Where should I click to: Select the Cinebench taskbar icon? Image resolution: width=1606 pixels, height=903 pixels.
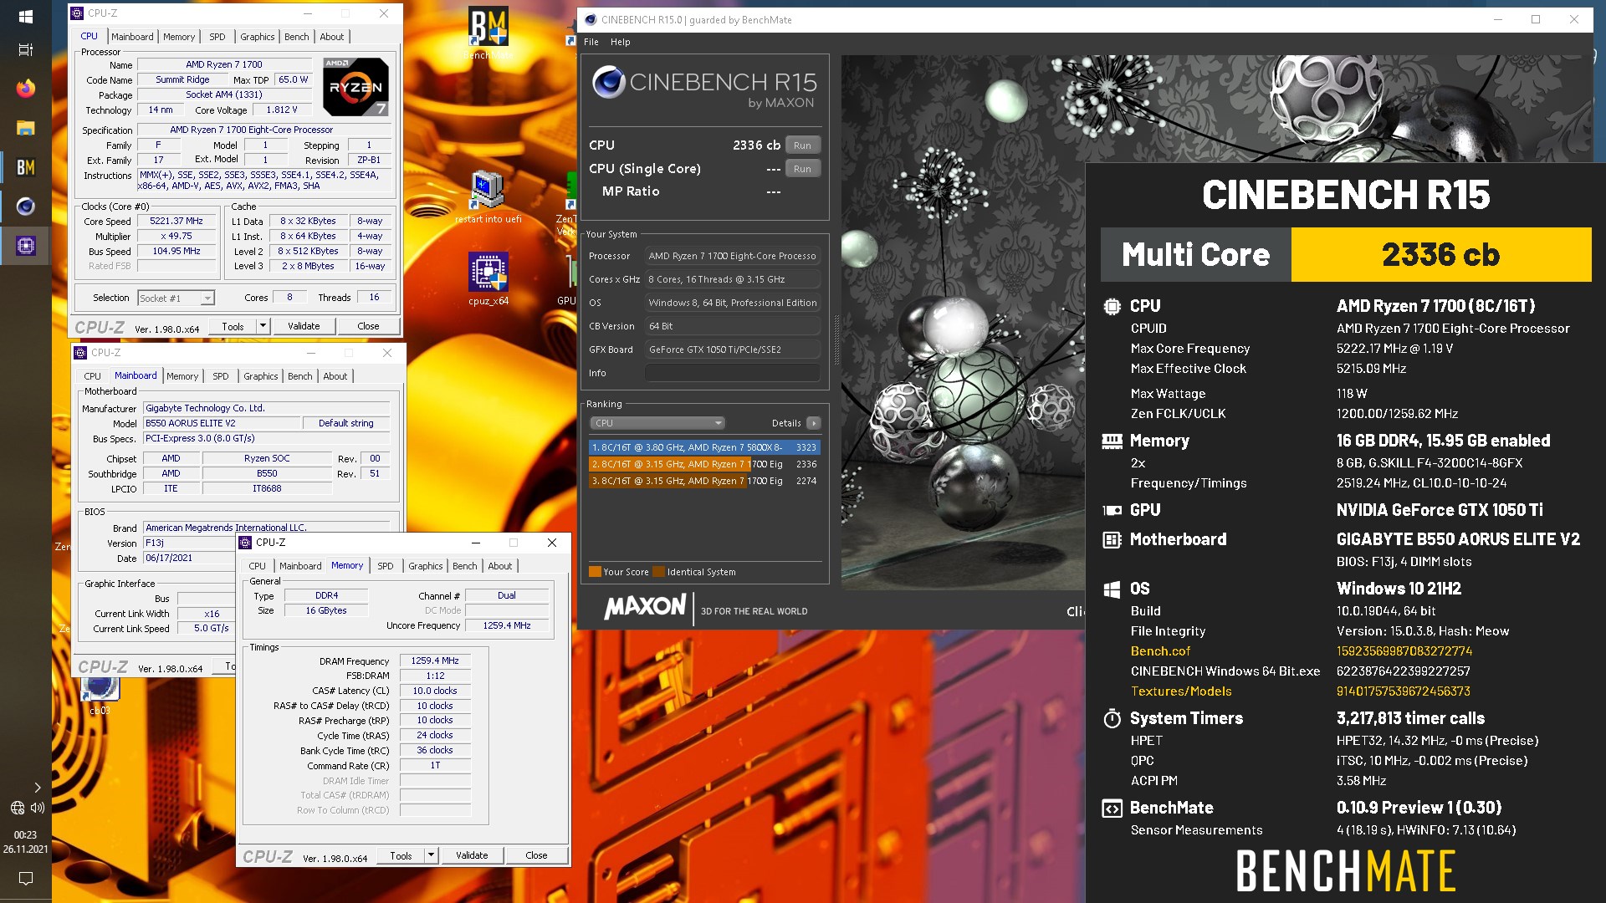[x=25, y=207]
